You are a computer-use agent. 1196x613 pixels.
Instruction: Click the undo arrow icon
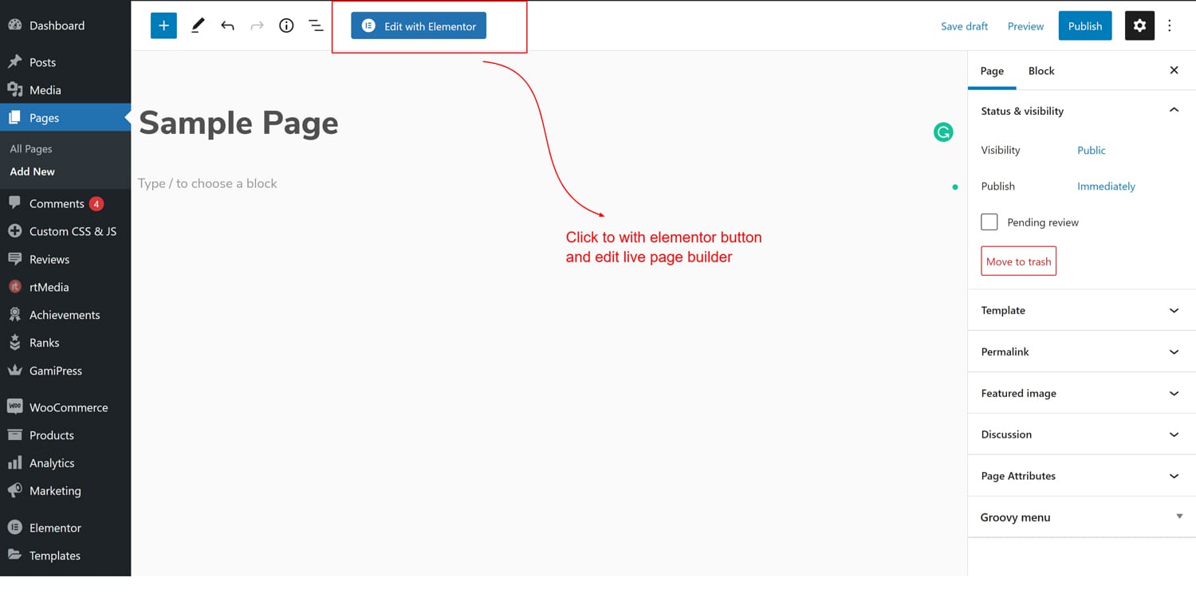pyautogui.click(x=227, y=26)
